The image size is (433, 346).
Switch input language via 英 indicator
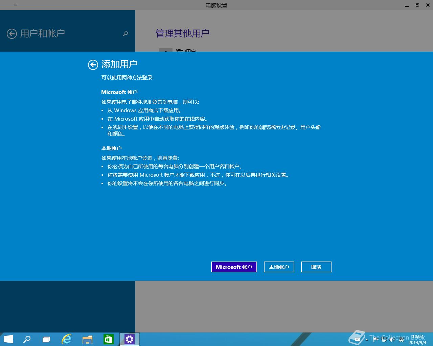(401, 340)
